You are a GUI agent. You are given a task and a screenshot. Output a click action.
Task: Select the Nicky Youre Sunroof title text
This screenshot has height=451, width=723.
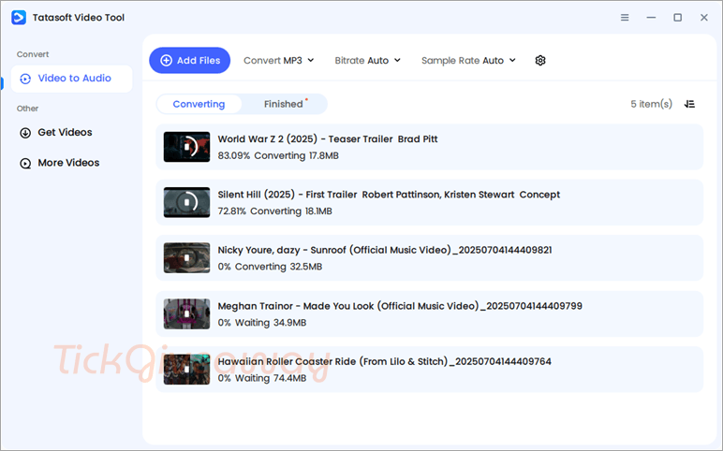[x=385, y=250]
